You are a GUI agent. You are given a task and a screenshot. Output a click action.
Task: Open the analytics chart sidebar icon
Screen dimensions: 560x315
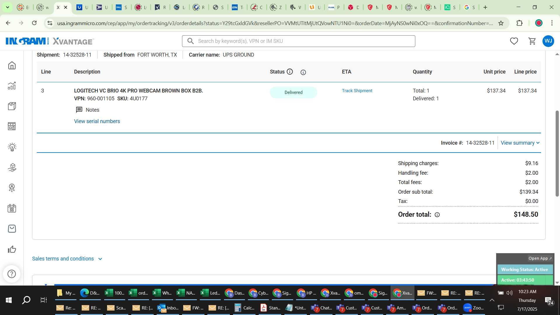(x=12, y=86)
